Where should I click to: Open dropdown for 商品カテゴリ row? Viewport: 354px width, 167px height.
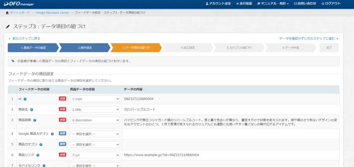click(95, 144)
